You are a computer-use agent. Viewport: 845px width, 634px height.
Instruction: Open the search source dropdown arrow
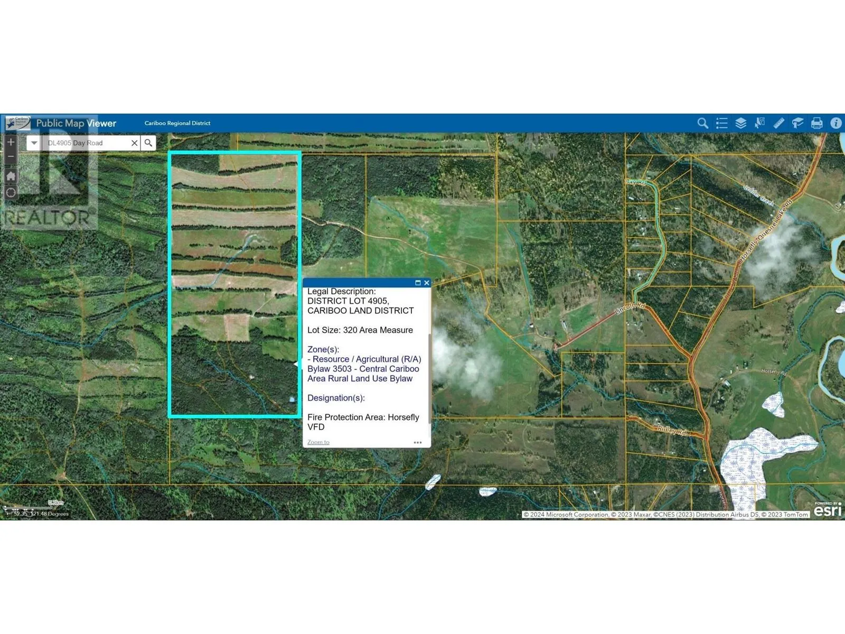(x=33, y=143)
